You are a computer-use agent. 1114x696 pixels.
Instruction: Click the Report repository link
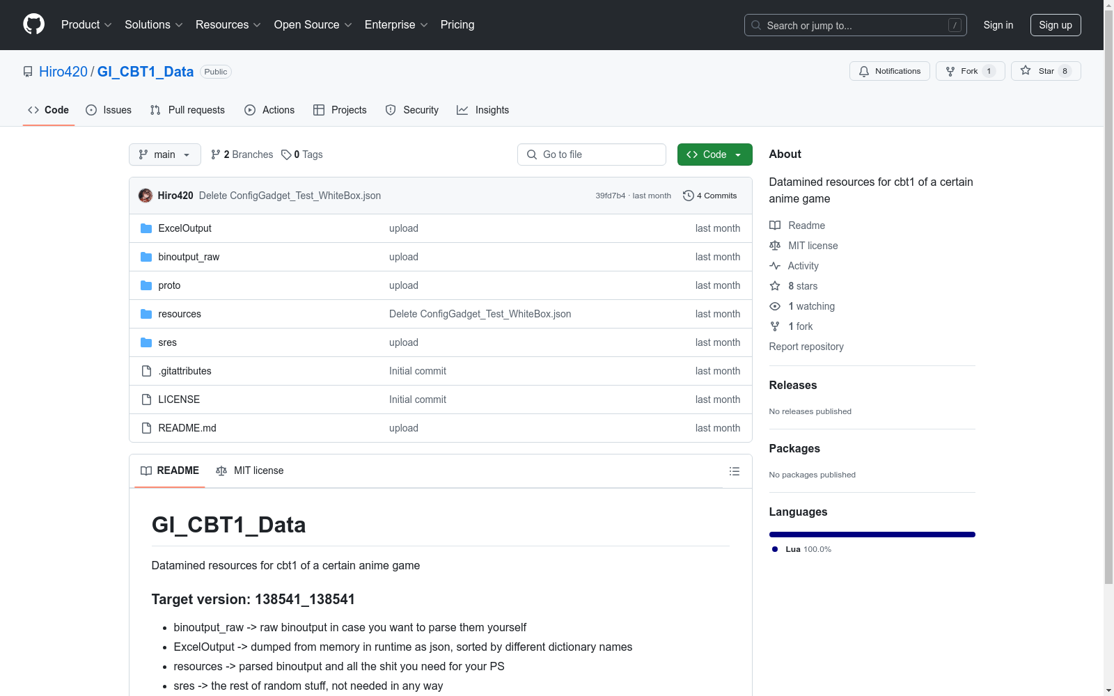click(x=806, y=347)
